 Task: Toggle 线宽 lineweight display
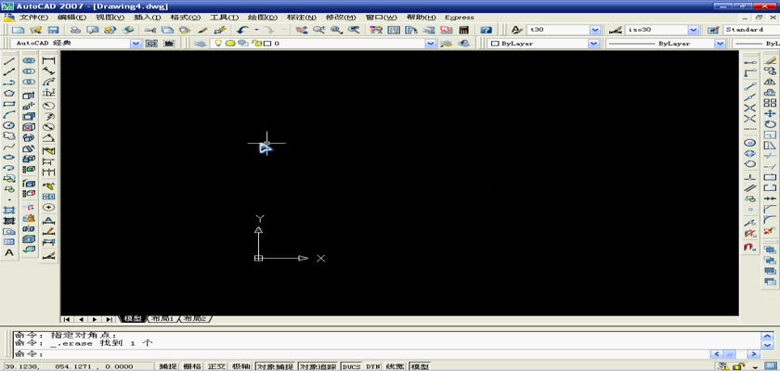tap(395, 366)
